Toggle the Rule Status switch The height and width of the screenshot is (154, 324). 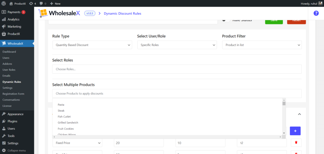(x=226, y=20)
